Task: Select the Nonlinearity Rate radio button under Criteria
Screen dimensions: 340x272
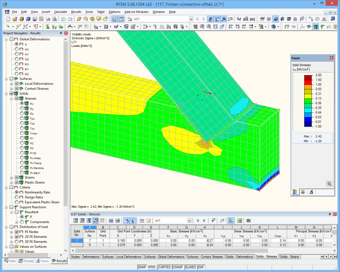Action: [x=17, y=192]
